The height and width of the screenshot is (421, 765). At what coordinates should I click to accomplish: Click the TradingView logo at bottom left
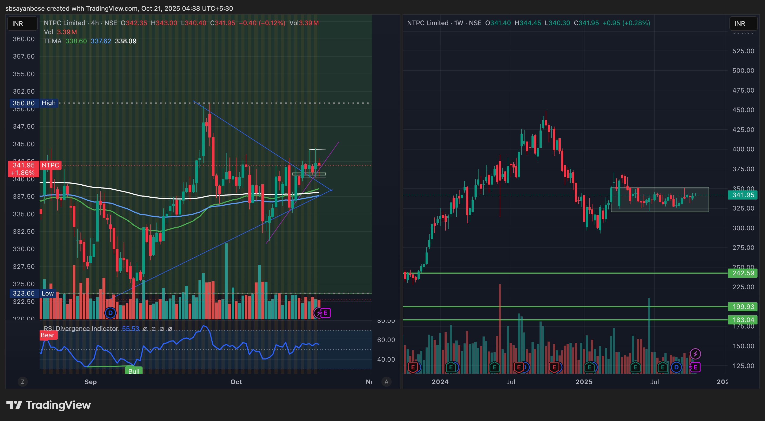[49, 405]
